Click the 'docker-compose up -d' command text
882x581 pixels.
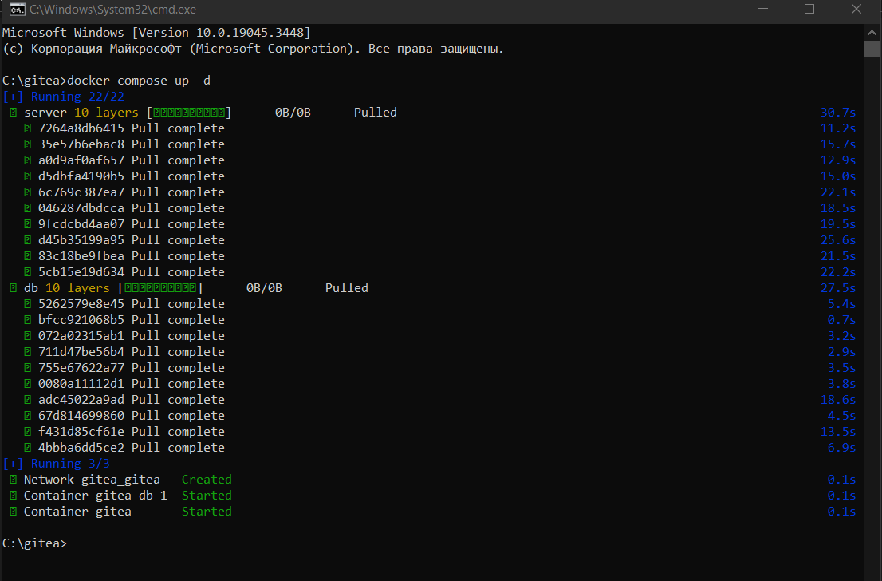[x=139, y=81]
